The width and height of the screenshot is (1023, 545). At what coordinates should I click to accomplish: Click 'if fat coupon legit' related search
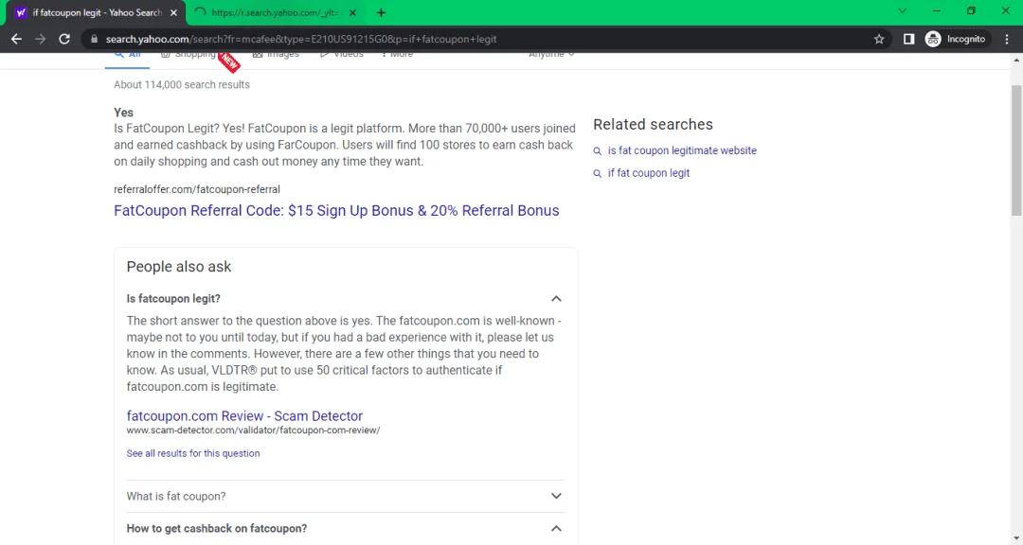click(x=649, y=173)
